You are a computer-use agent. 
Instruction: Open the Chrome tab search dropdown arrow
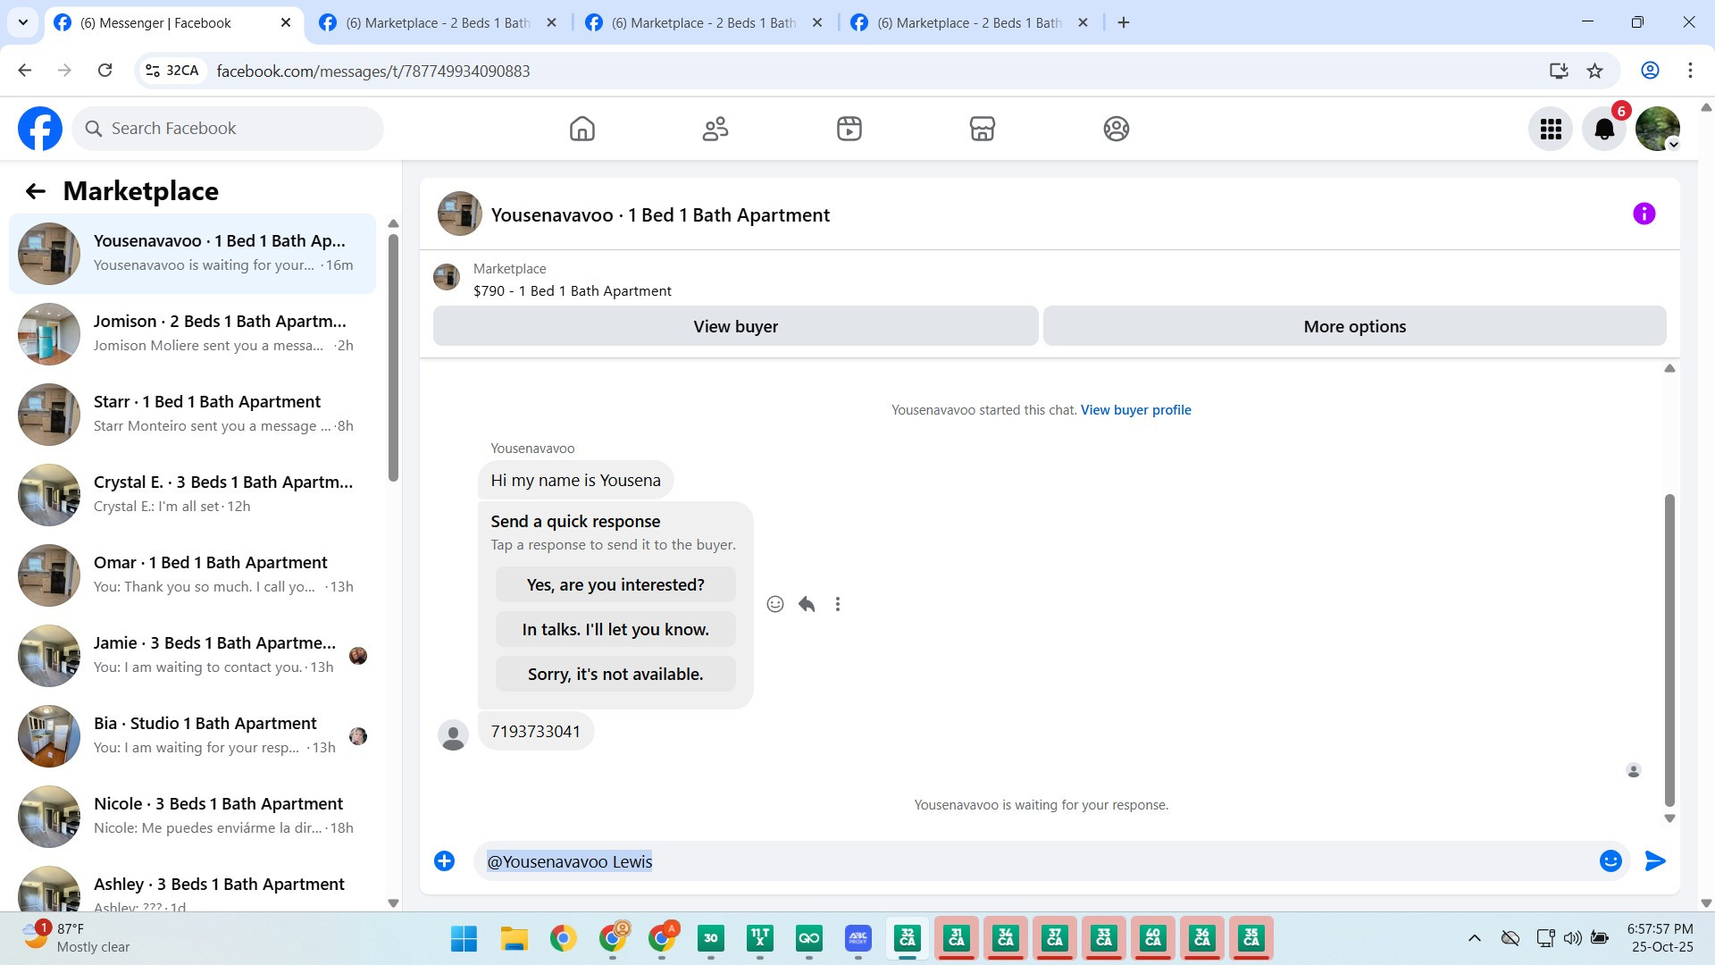(x=22, y=22)
